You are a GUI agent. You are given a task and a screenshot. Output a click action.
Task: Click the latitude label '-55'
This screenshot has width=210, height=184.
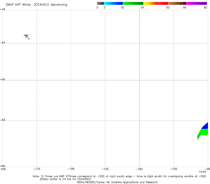(2, 120)
